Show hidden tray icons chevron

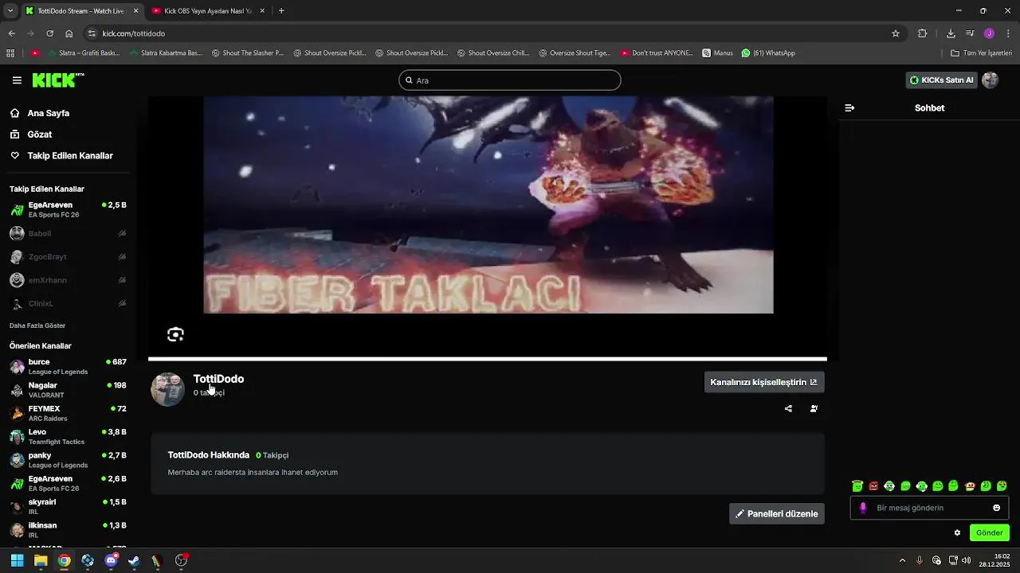pos(902,560)
